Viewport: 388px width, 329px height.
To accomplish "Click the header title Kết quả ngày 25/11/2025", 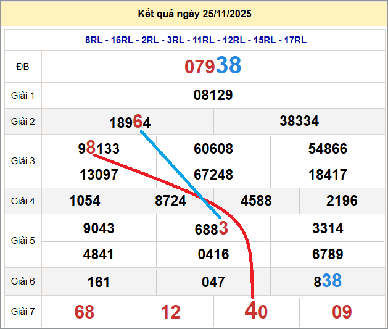I will (194, 14).
